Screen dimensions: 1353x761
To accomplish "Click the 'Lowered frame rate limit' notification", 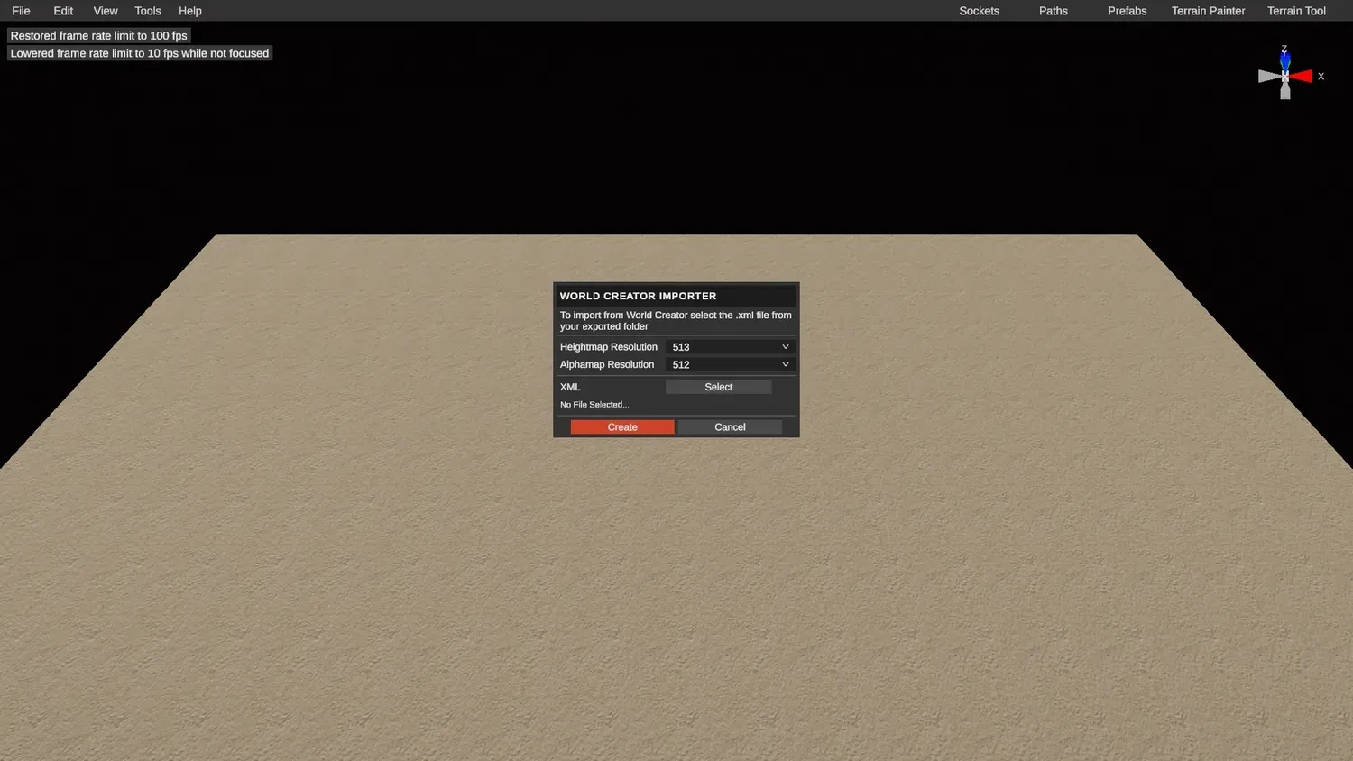I will pyautogui.click(x=140, y=53).
